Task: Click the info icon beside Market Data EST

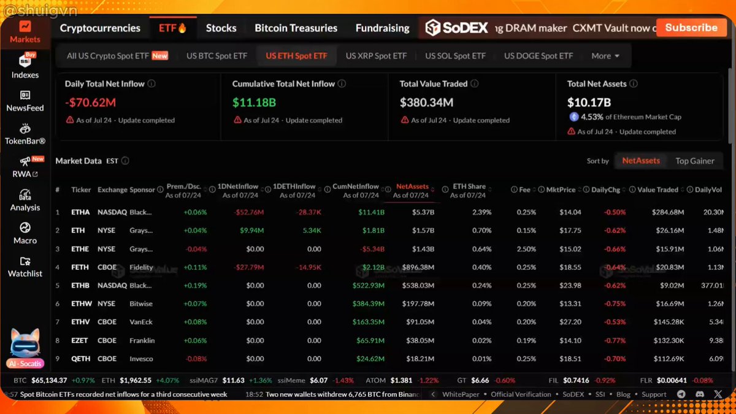Action: click(x=125, y=161)
